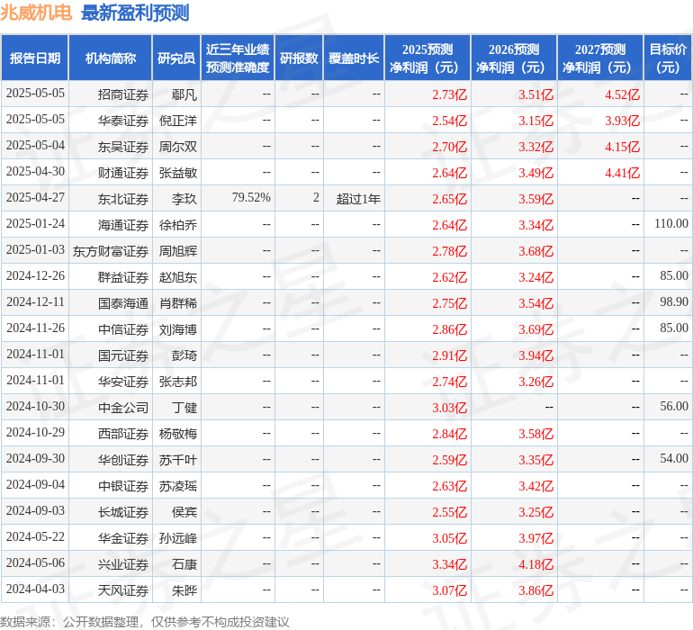This screenshot has width=693, height=630.
Task: Click the 最新盈利预测 heading text
Action: [x=135, y=13]
